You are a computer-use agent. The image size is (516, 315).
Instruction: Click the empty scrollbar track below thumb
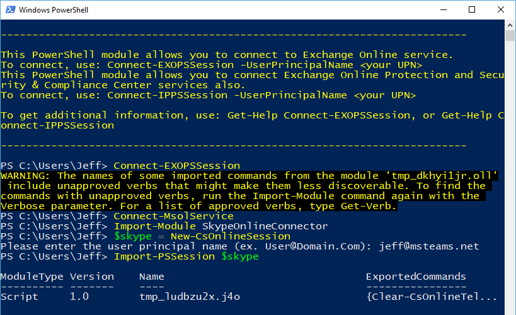(510, 178)
